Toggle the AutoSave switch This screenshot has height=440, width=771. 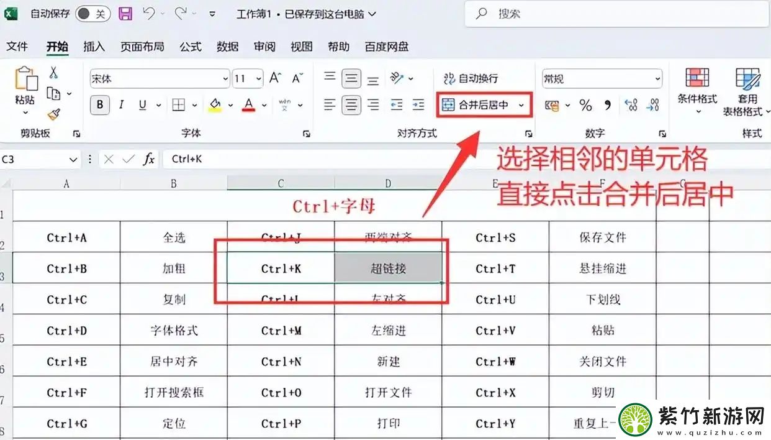93,14
